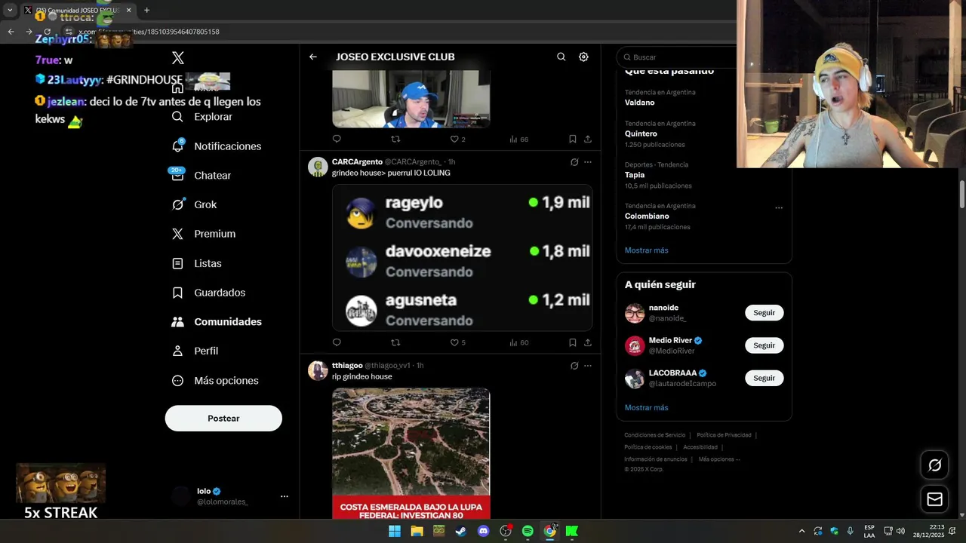Viewport: 966px width, 543px height.
Task: Open the rageylo screenshot image in post
Action: [462, 257]
